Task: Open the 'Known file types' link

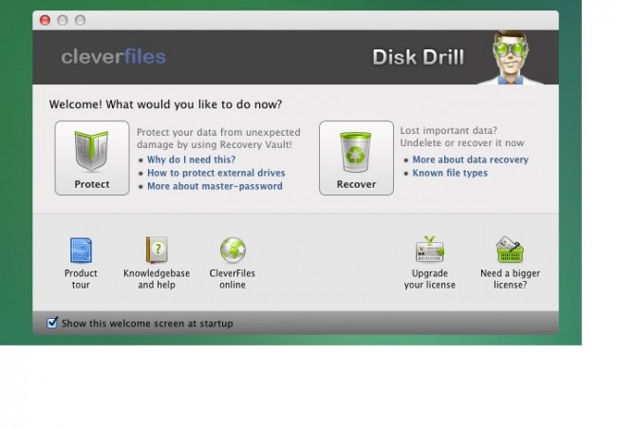Action: 450,173
